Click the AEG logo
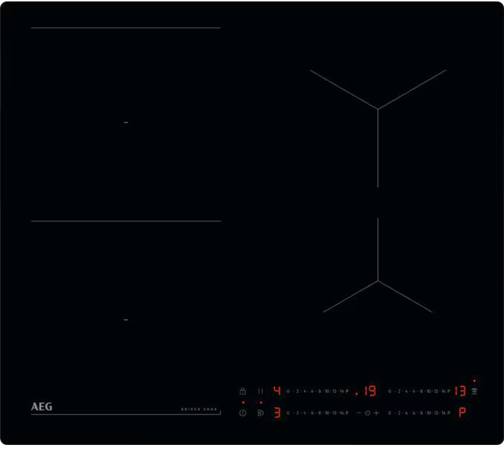This screenshot has height=450, width=504. [x=42, y=407]
